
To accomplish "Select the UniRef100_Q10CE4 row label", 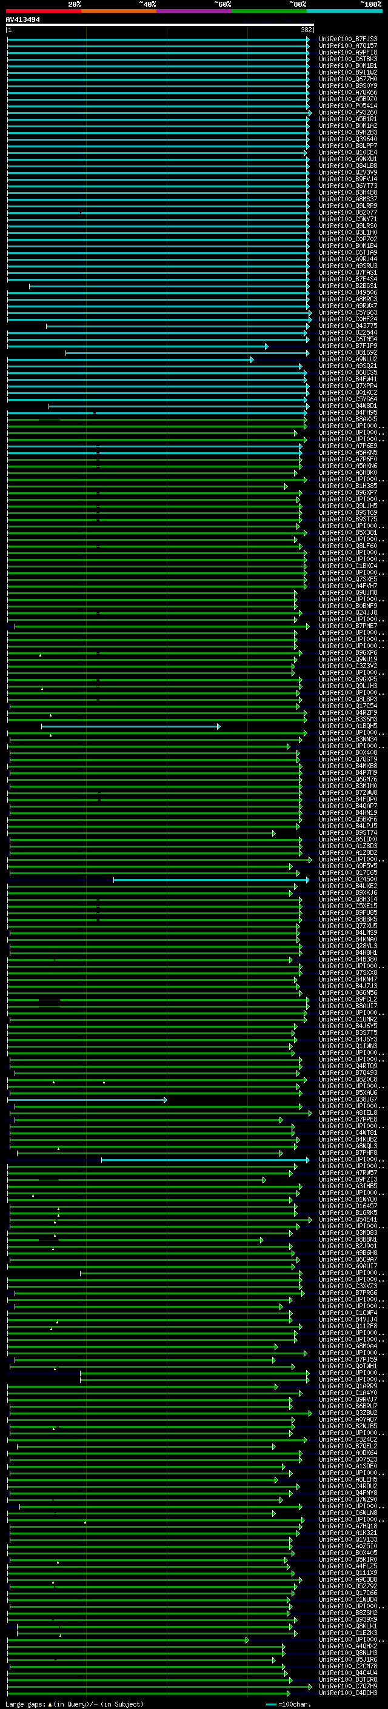I will (348, 153).
